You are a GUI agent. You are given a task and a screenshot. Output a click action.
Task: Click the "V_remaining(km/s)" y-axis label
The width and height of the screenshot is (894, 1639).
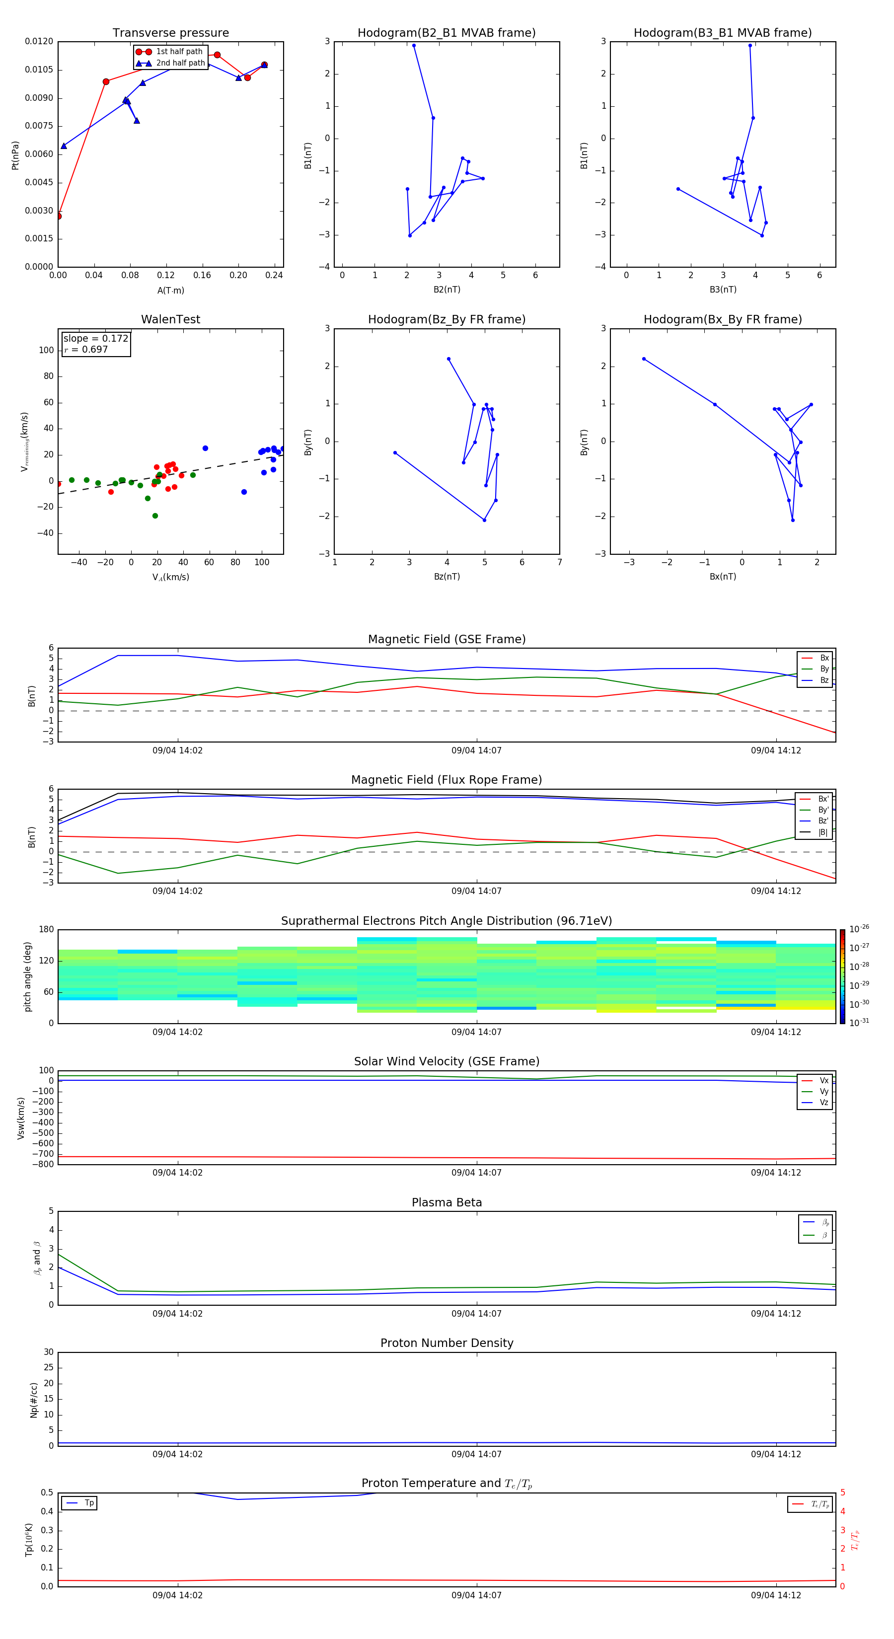click(24, 442)
